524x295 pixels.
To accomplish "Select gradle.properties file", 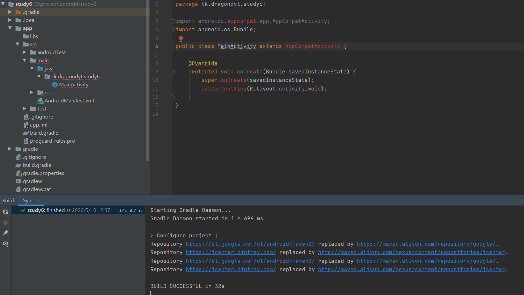I will tap(43, 173).
